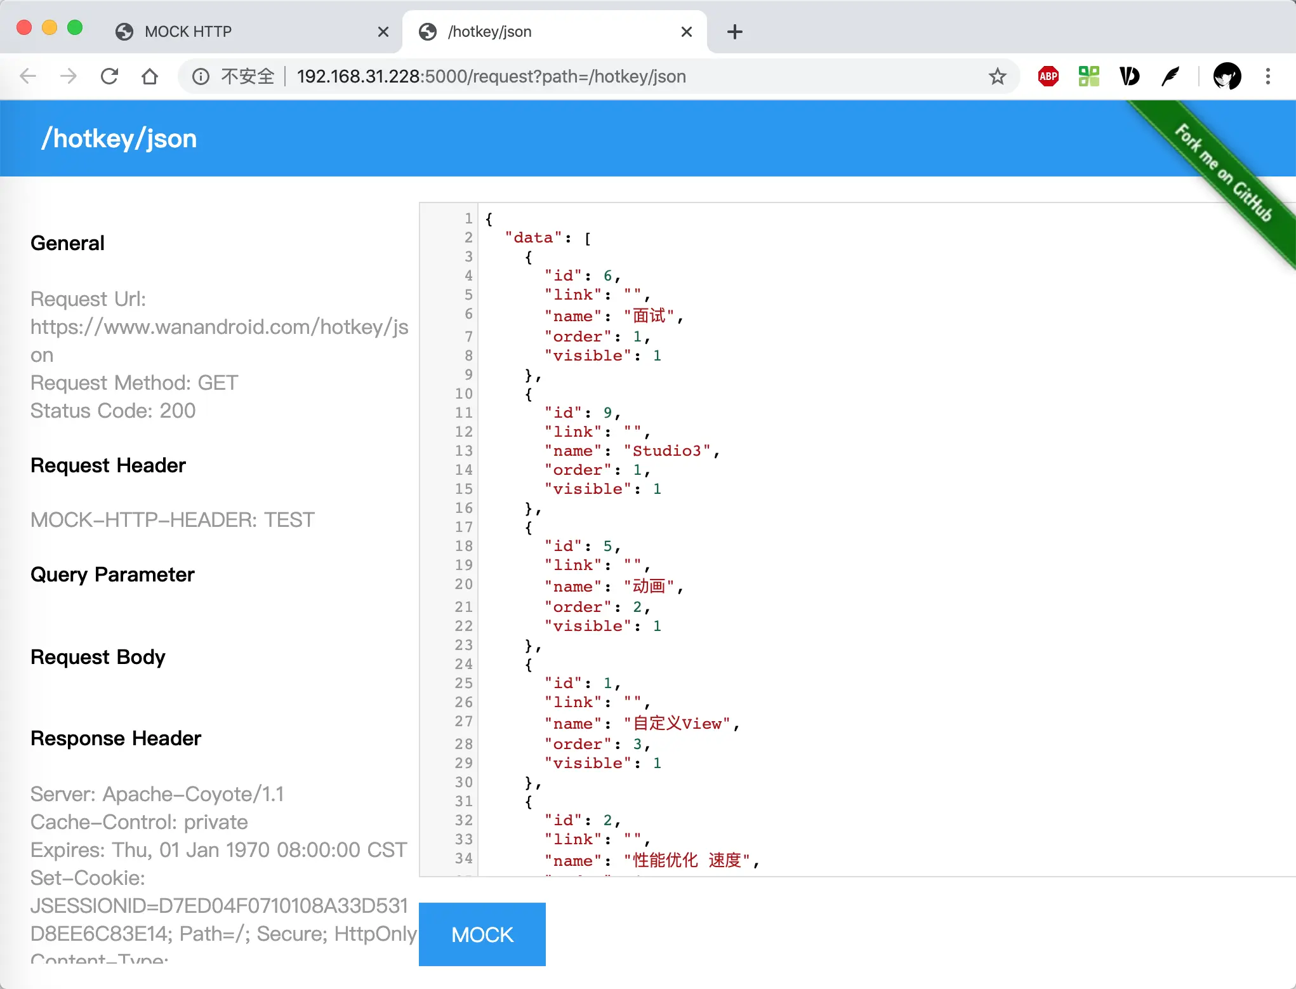View site info for insecure connection

click(x=201, y=77)
